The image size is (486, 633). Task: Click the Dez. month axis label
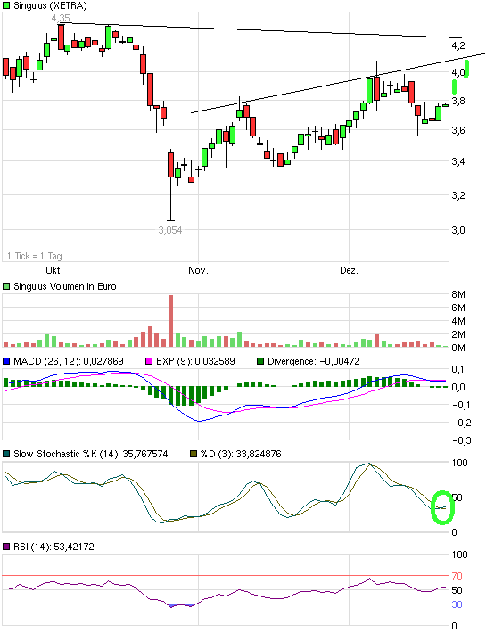coord(349,270)
